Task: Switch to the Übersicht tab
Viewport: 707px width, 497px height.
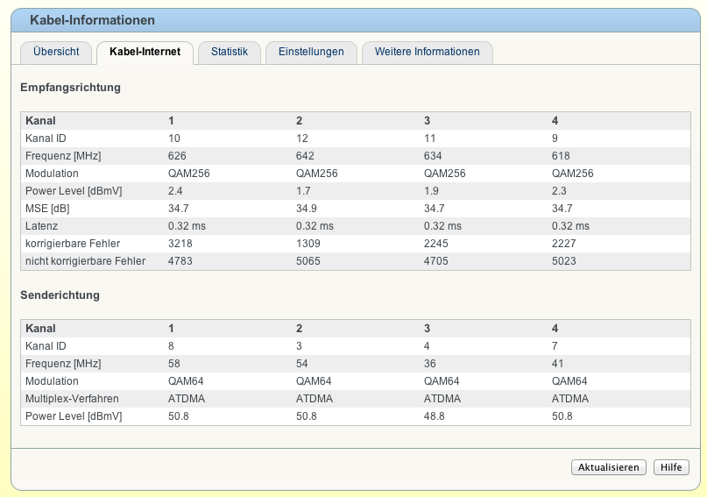Action: tap(56, 52)
